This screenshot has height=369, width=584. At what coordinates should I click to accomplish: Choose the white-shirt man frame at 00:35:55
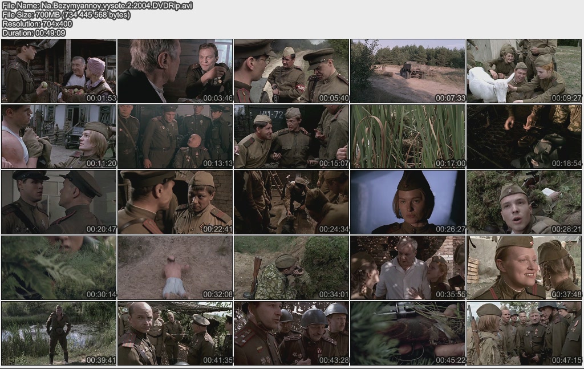[x=408, y=267]
